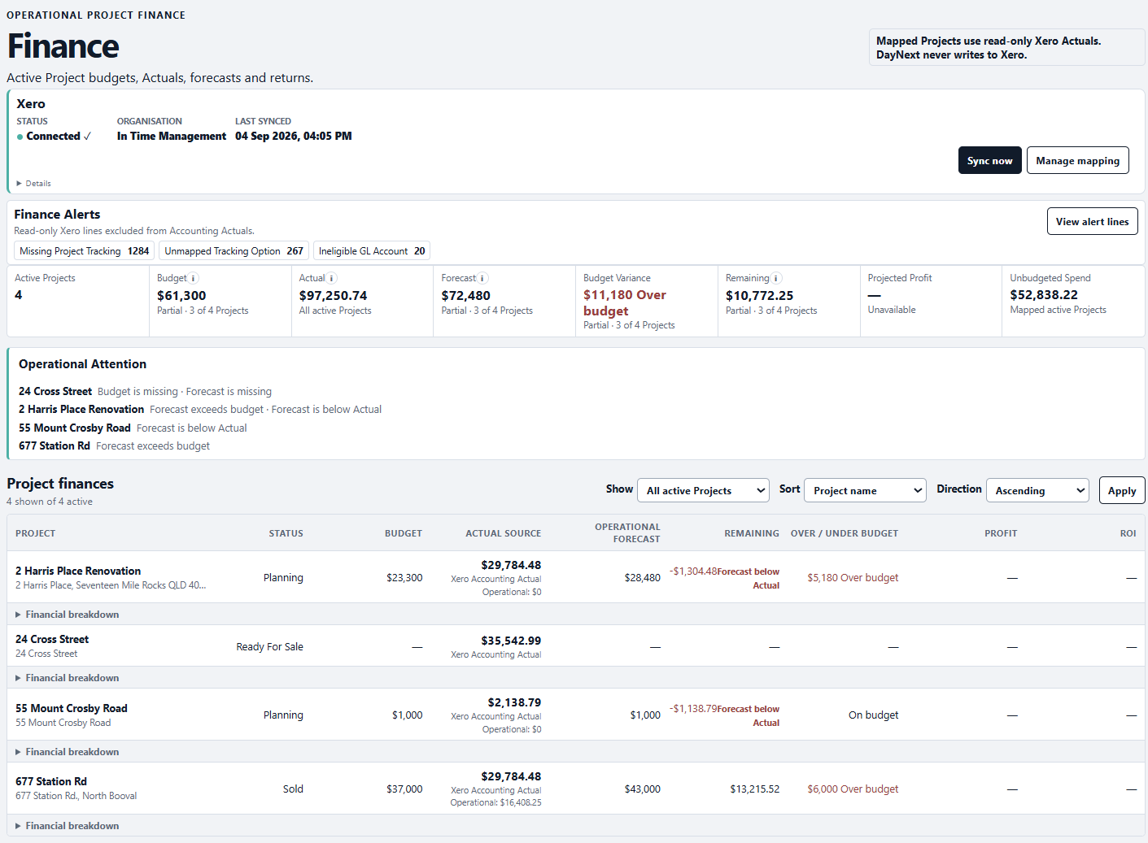Click $6,000 Over budget for 677 Station Rd
The height and width of the screenshot is (843, 1148).
(853, 789)
